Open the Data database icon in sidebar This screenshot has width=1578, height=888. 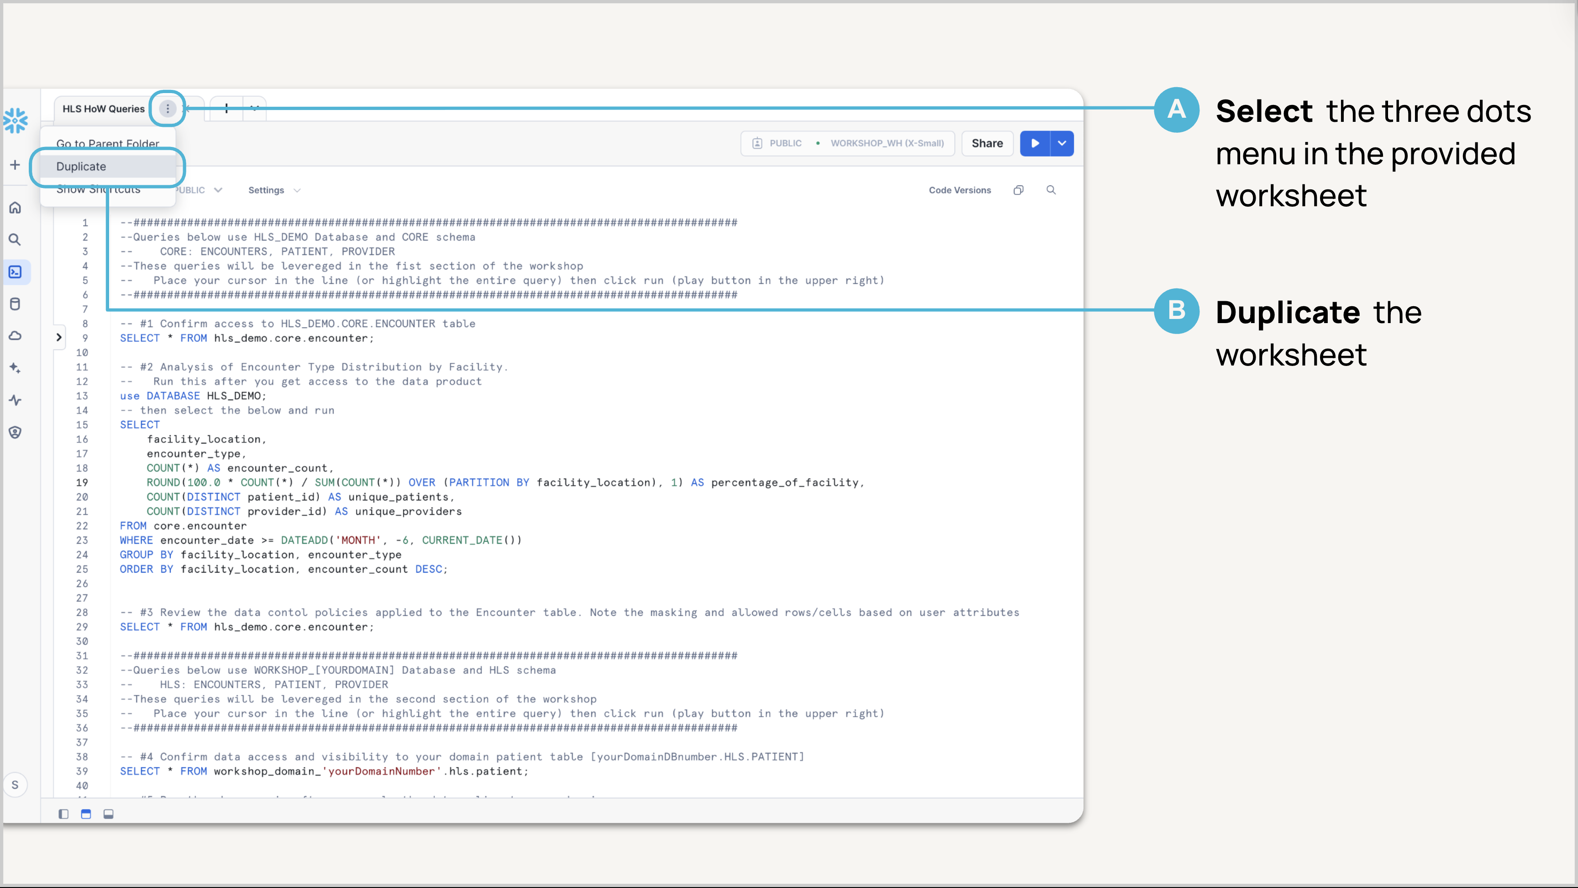pyautogui.click(x=16, y=304)
